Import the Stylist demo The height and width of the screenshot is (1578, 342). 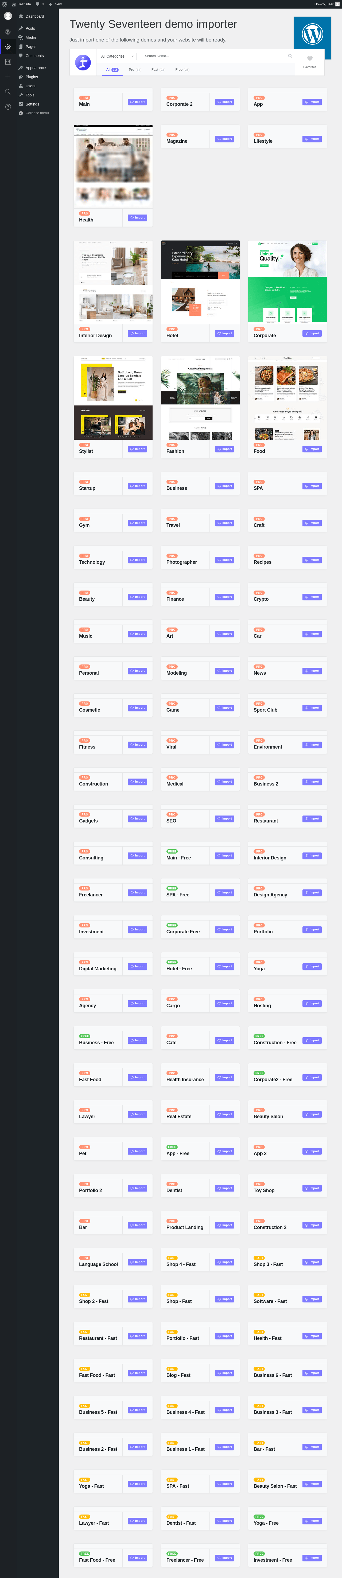click(137, 449)
